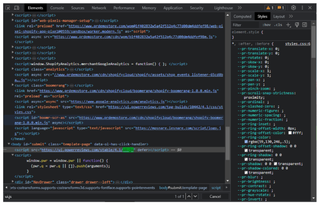Open the Memory tab

point(149,8)
